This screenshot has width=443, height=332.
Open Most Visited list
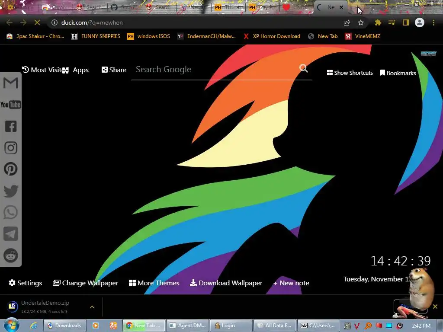tap(42, 70)
